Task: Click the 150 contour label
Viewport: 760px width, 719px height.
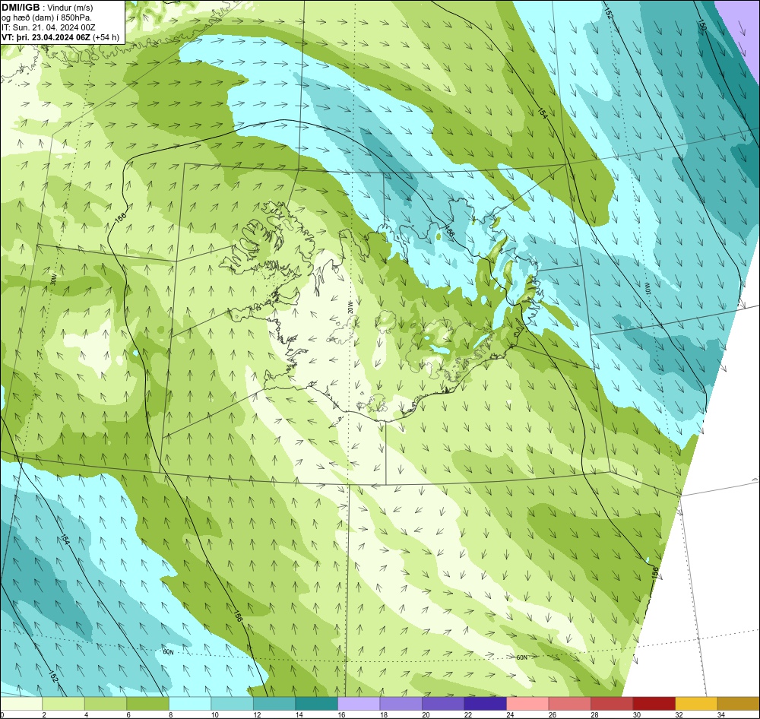Action: tap(701, 26)
